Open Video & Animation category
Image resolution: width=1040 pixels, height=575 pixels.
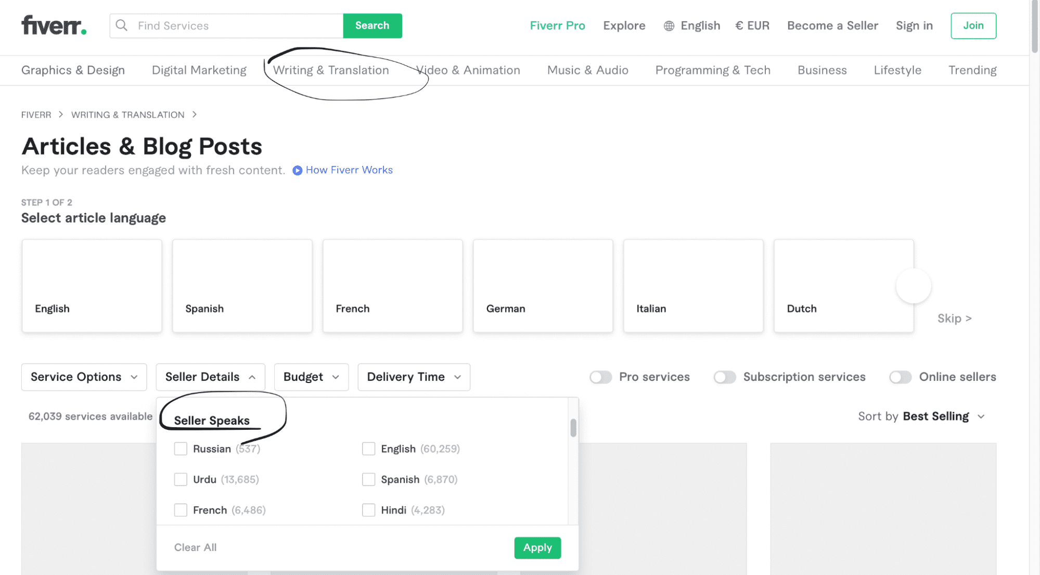coord(468,70)
